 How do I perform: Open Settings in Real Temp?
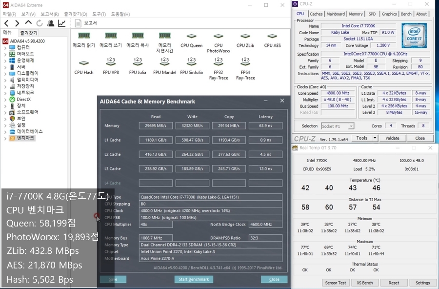point(423,283)
